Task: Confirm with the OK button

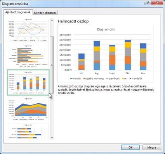Action: pos(130,147)
